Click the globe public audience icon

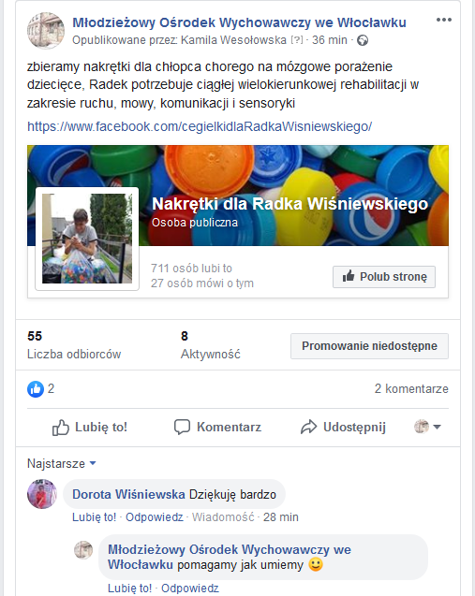pyautogui.click(x=363, y=40)
